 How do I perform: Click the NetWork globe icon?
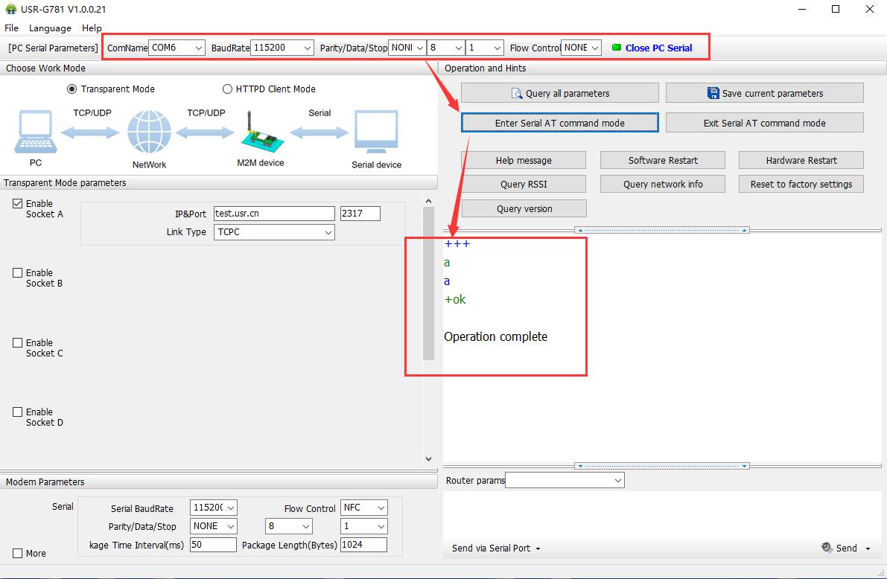[150, 132]
